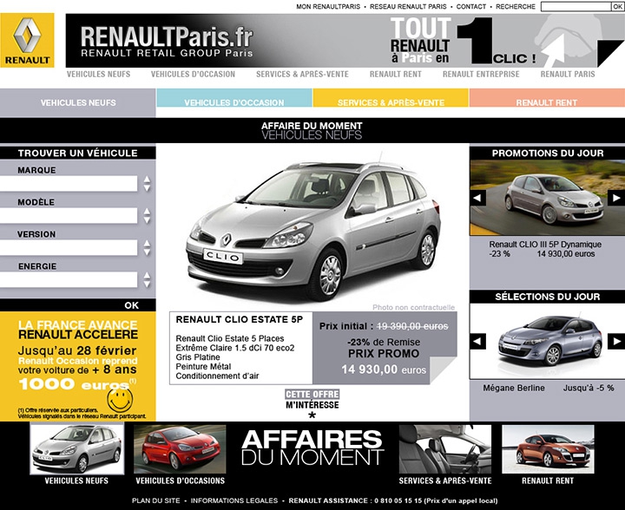The height and width of the screenshot is (510, 625).
Task: Click the Modèle selection field
Action: (69, 216)
